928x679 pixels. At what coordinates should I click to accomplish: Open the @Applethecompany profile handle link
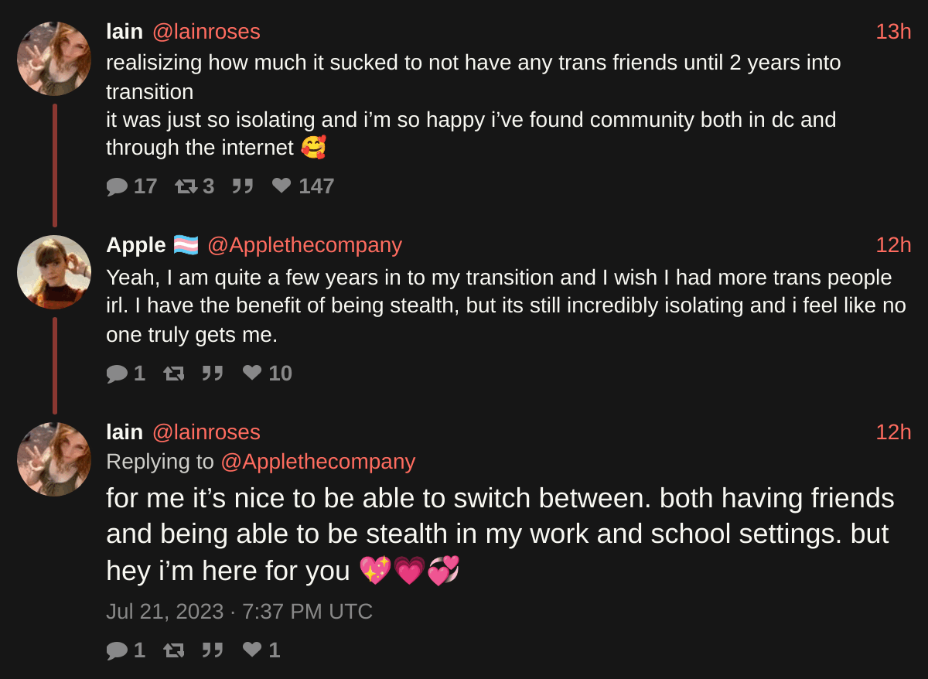[304, 245]
